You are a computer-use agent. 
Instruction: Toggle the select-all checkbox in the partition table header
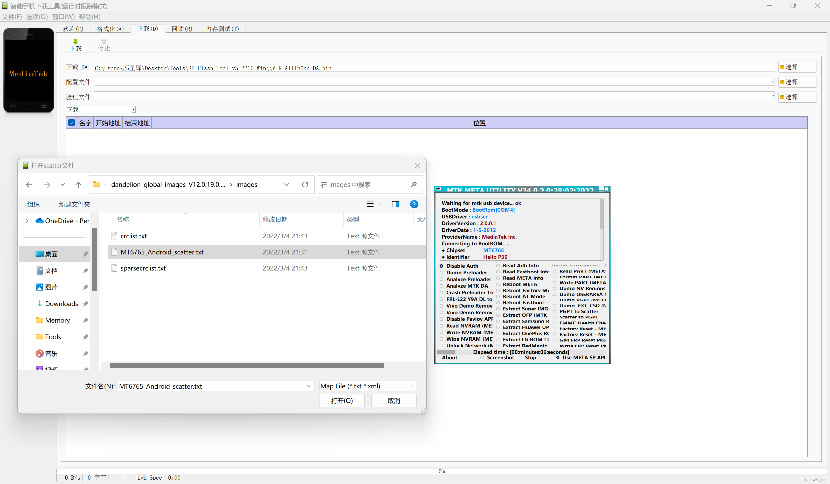72,123
